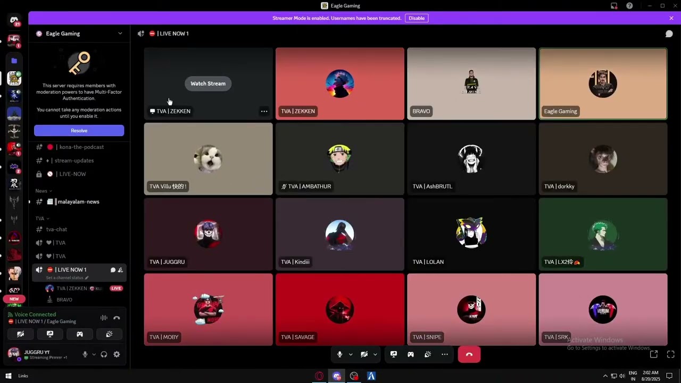Show hidden system tray icons

coord(605,376)
